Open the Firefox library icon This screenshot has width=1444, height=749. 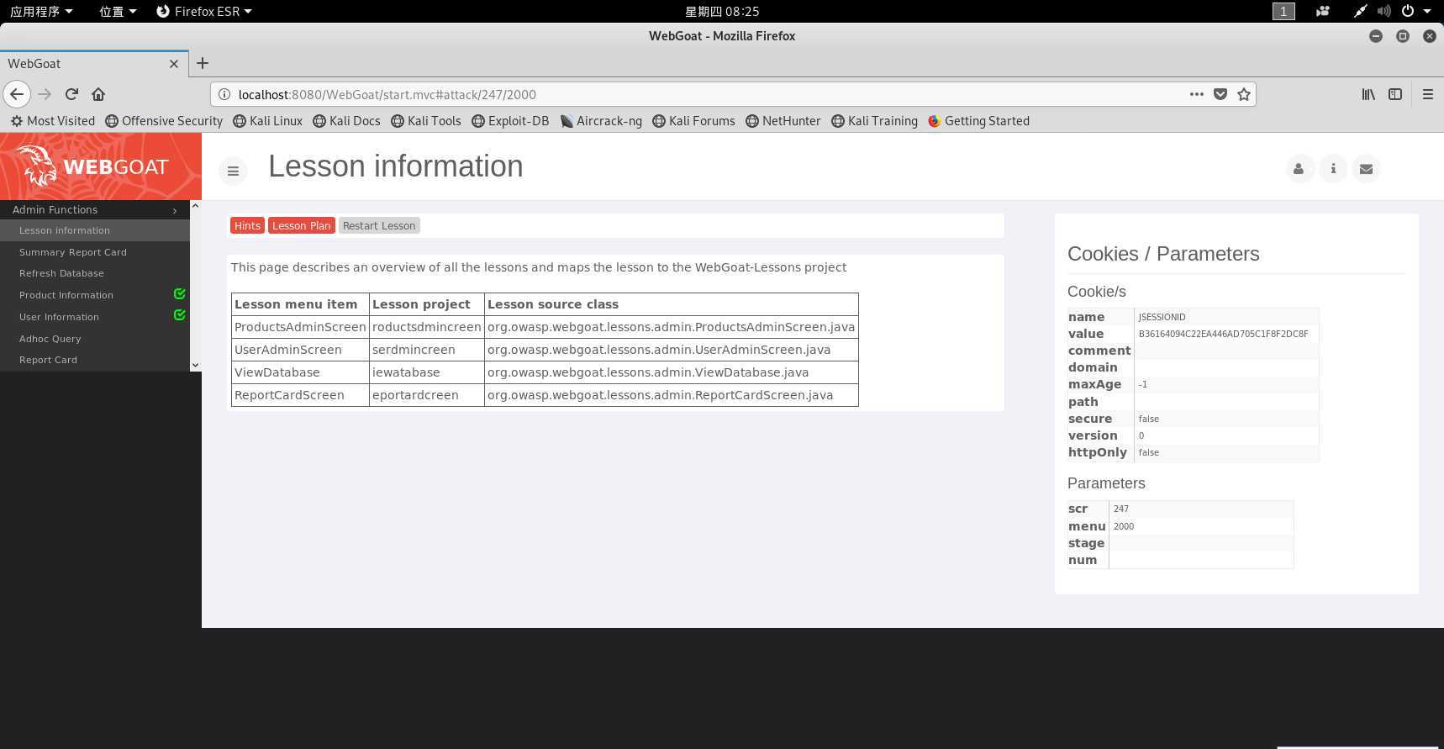pyautogui.click(x=1368, y=94)
